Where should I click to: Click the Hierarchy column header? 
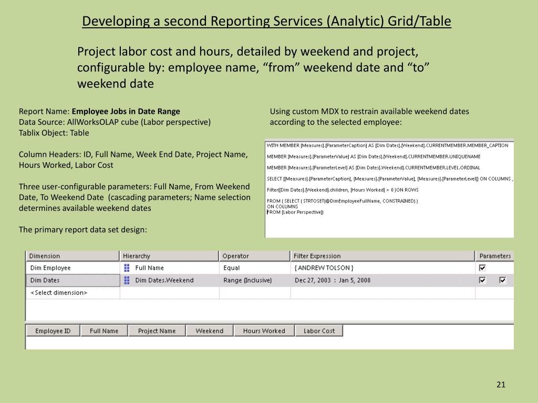[x=170, y=256]
